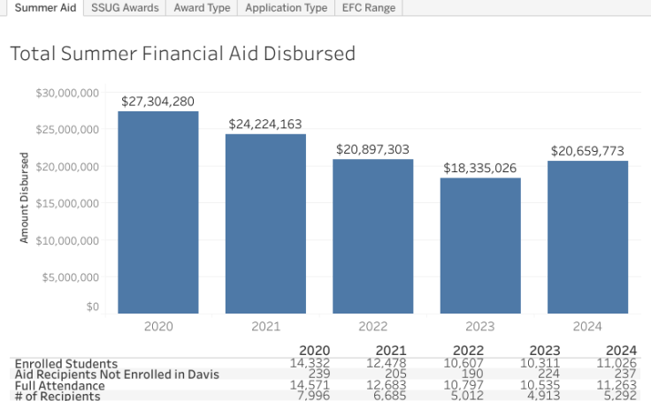Click the 2021 disbursement bar
The image size is (651, 401).
[265, 223]
